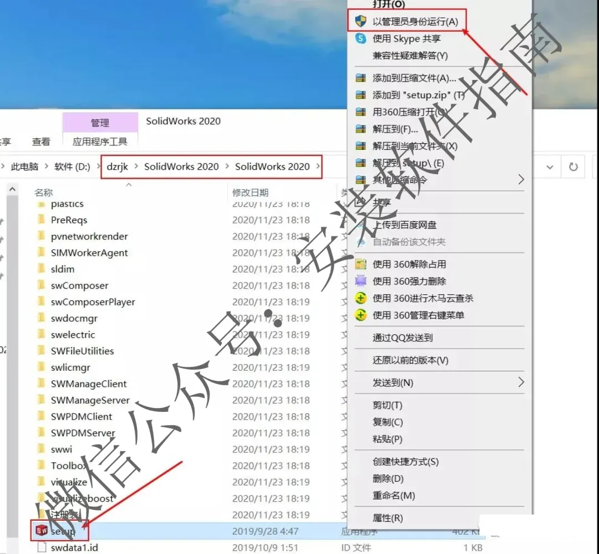
Task: Select sldim folder icon
Action: (40, 269)
